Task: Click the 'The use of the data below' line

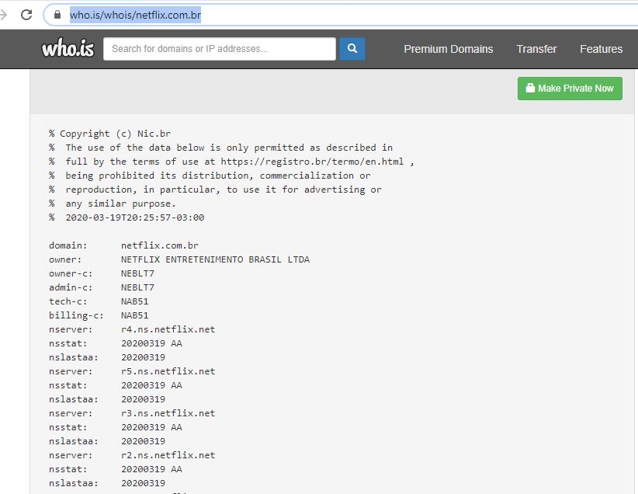Action: click(220, 148)
